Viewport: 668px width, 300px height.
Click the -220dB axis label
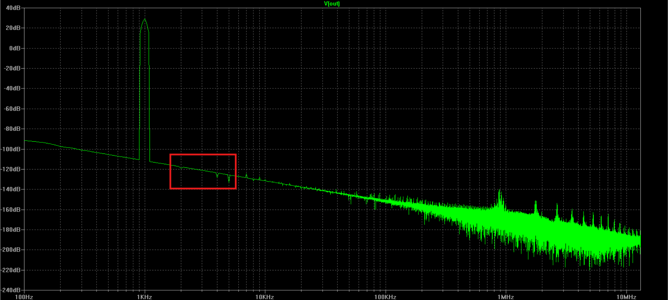[x=11, y=270]
